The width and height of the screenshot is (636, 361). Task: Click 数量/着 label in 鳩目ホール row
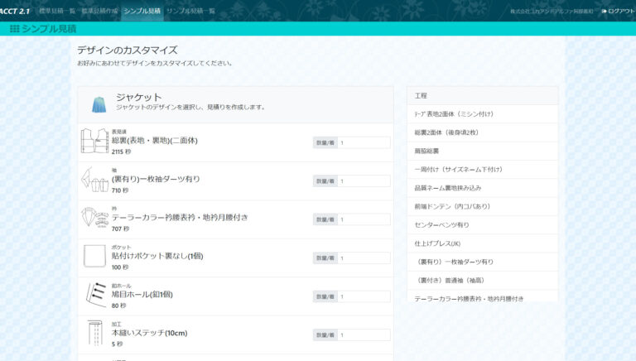325,296
